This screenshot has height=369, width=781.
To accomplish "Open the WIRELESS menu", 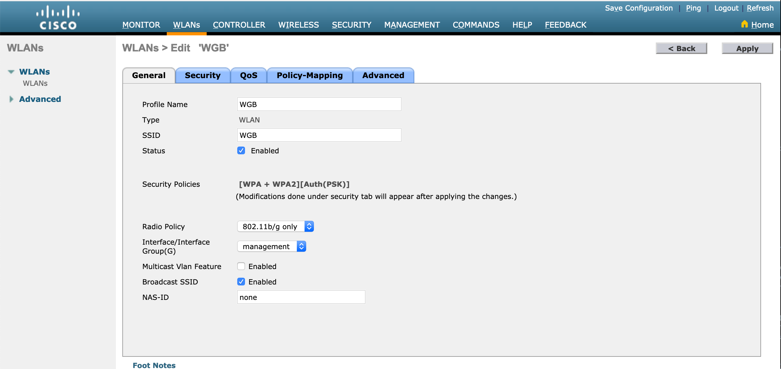I will (298, 25).
